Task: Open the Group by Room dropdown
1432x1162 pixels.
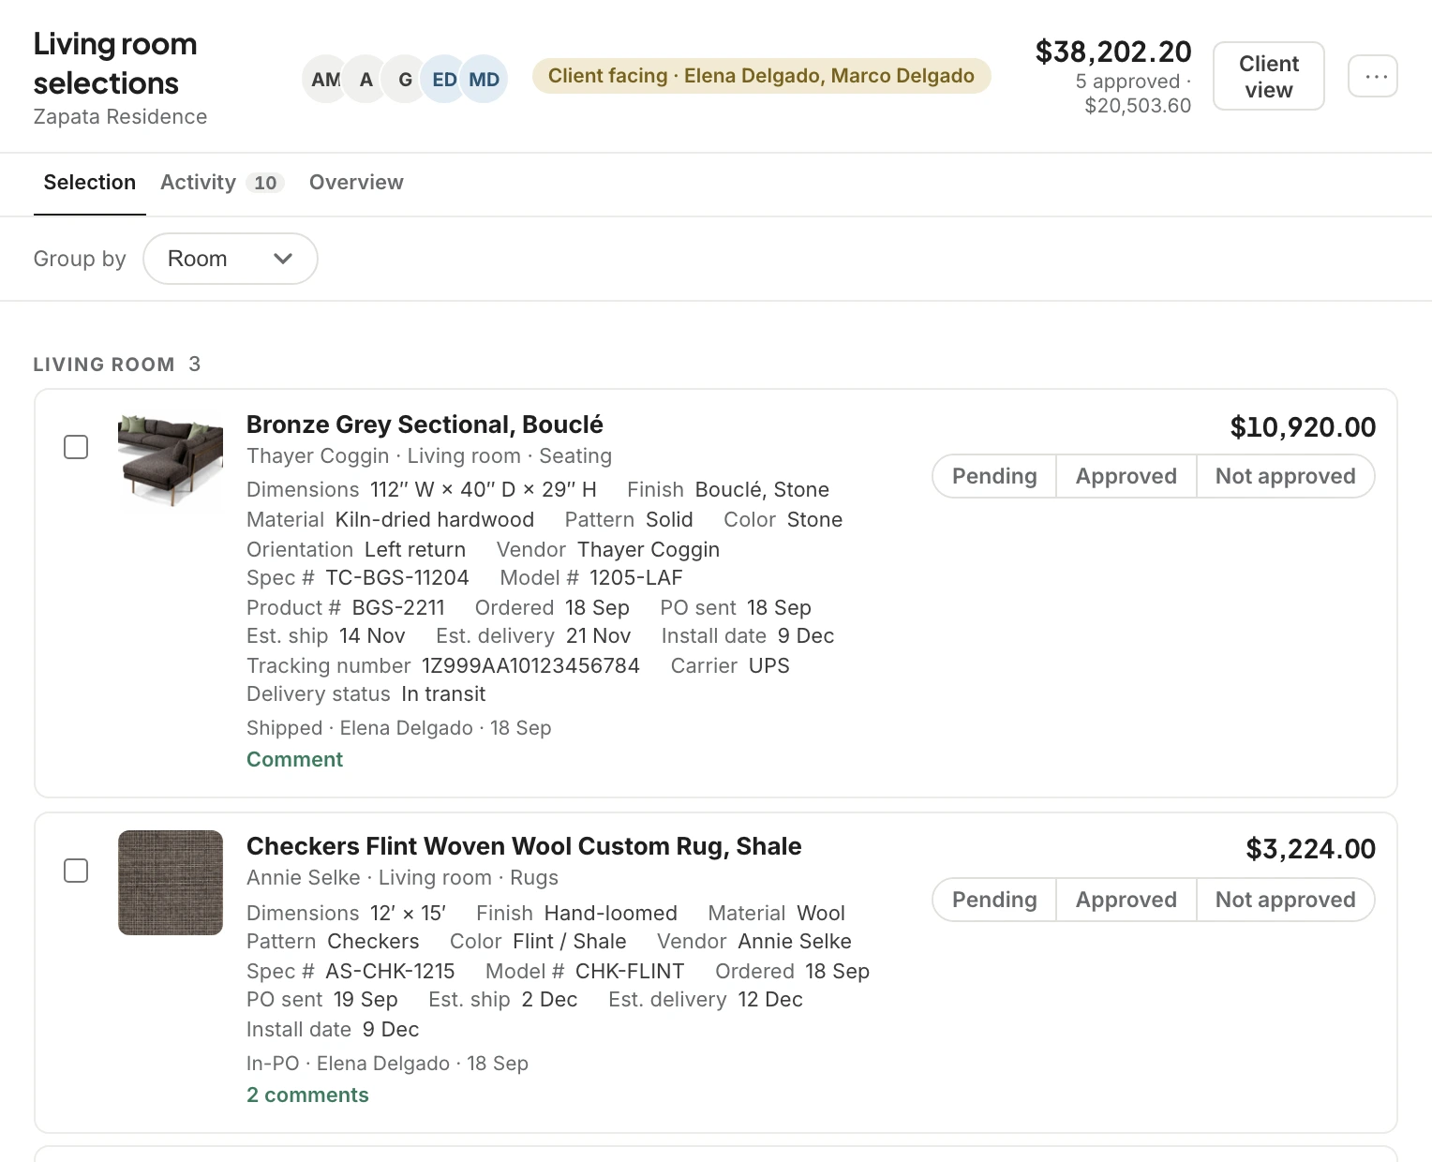Action: click(231, 259)
